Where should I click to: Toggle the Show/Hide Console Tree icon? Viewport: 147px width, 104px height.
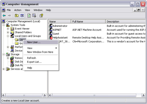pos(22,15)
